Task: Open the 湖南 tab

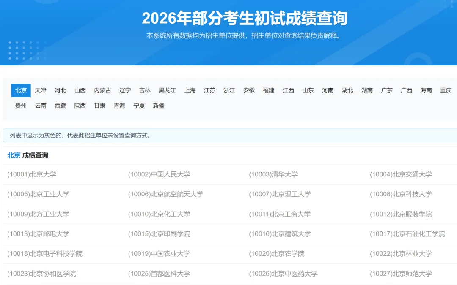Action: tap(367, 90)
